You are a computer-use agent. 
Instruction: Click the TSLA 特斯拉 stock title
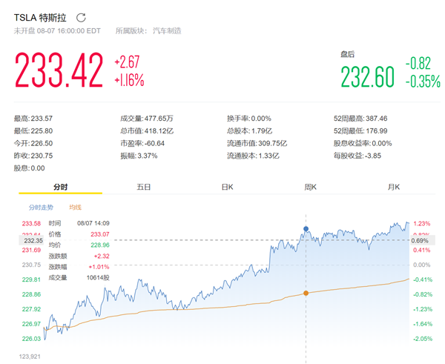pos(40,18)
